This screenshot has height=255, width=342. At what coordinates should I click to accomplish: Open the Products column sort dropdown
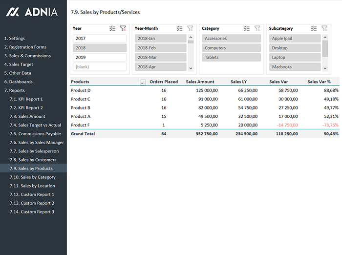point(143,82)
